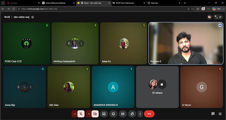Switch to the YouTube tab
The width and height of the screenshot is (226, 120).
23,3
